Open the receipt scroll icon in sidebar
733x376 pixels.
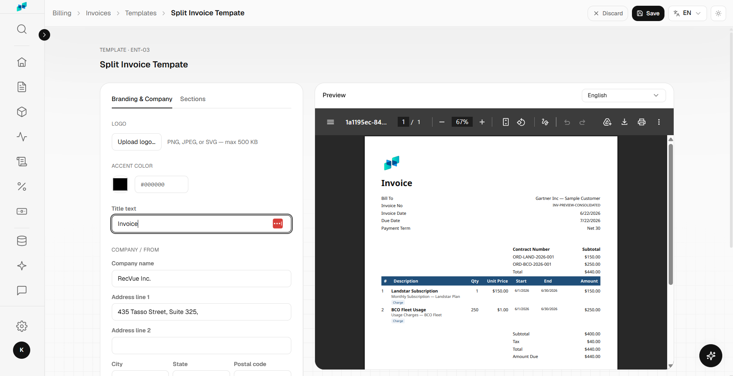pyautogui.click(x=22, y=162)
